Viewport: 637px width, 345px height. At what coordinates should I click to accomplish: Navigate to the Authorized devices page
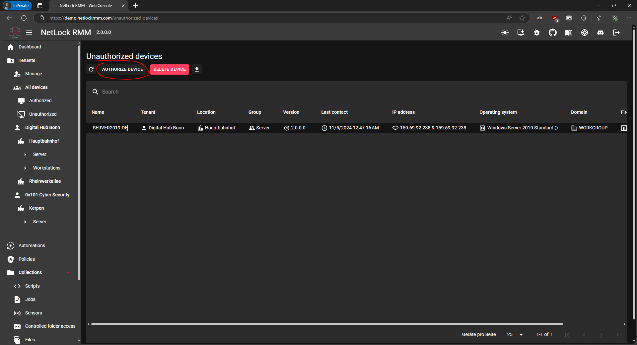40,100
